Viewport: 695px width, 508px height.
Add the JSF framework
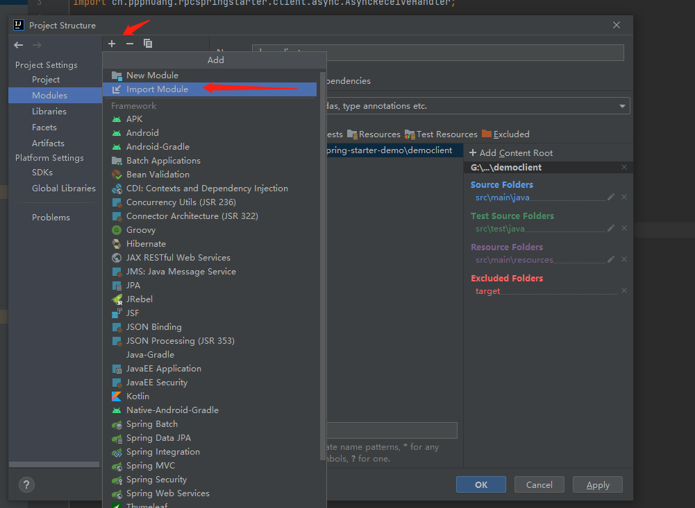click(210, 313)
